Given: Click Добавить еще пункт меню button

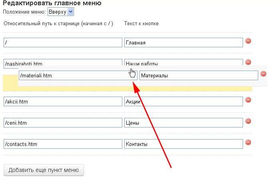Looking at the screenshot, I should coord(44,170).
